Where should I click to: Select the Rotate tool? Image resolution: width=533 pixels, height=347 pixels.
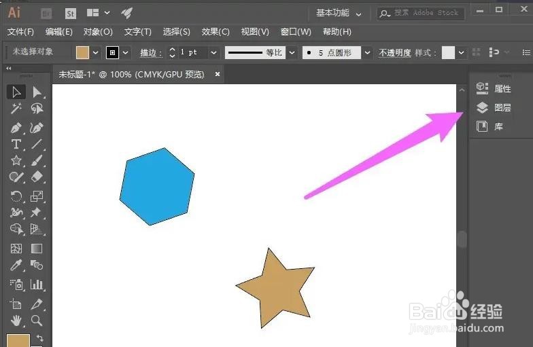click(16, 196)
